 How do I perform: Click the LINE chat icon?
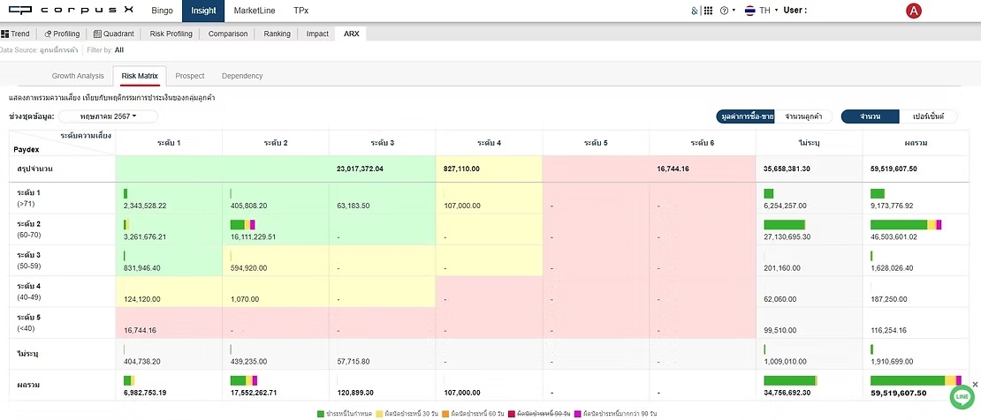[962, 399]
